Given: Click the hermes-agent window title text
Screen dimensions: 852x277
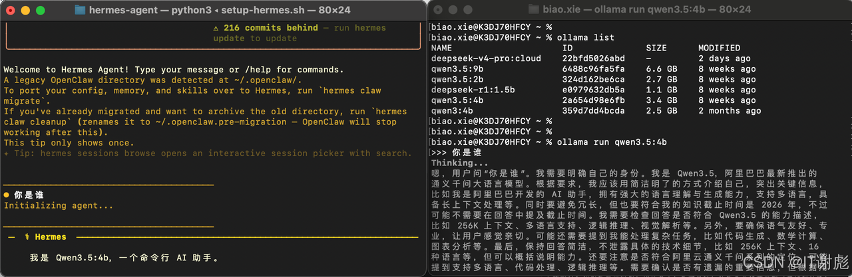Looking at the screenshot, I should tap(220, 10).
